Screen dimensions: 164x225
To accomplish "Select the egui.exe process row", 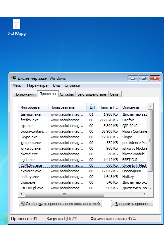I will tap(83, 160).
